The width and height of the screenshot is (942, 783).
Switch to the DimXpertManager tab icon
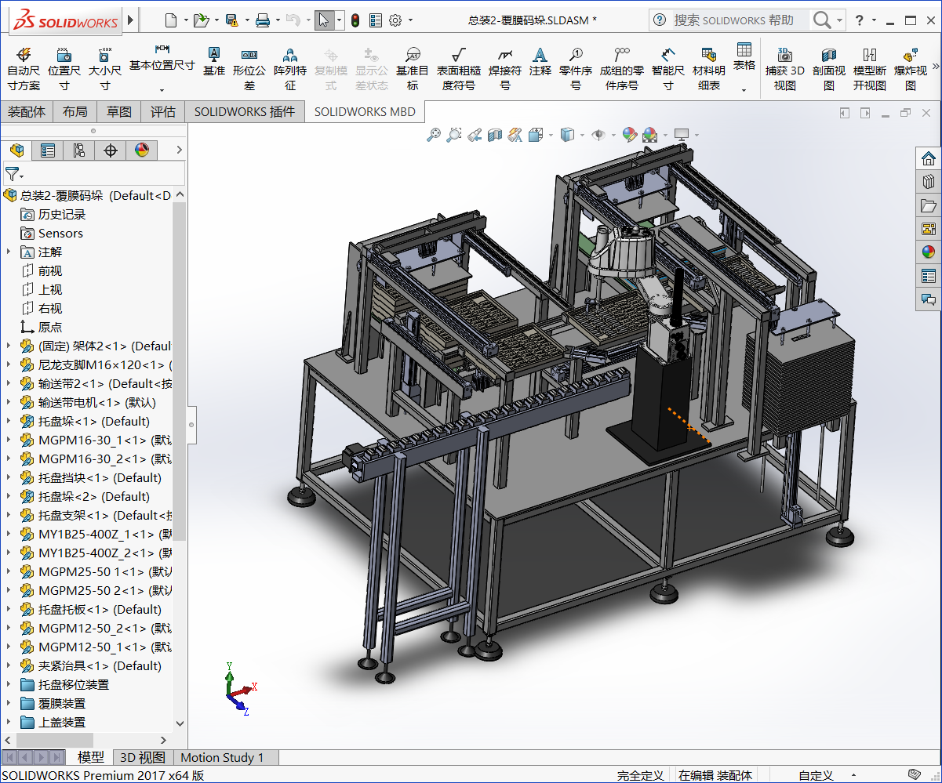tap(111, 150)
